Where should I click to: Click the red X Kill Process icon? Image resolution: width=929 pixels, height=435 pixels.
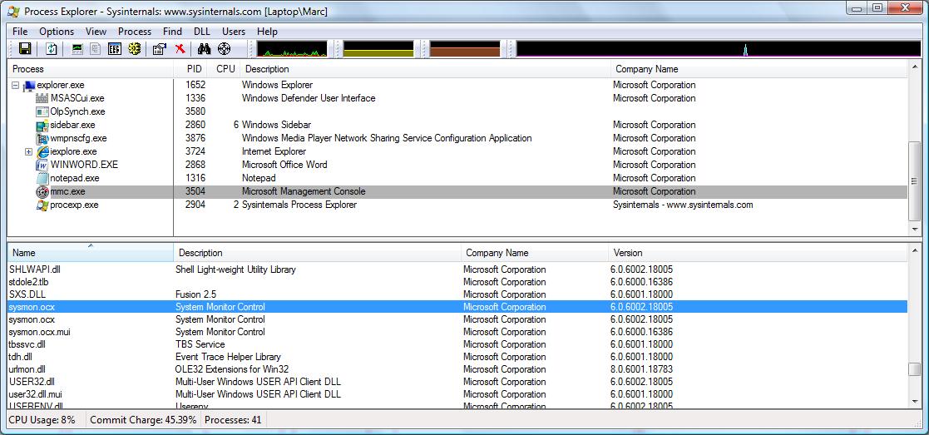click(x=180, y=49)
